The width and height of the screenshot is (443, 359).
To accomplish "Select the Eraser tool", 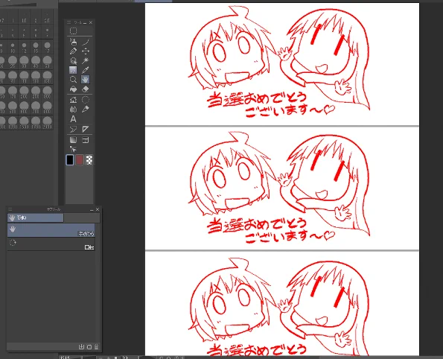I will tap(86, 89).
